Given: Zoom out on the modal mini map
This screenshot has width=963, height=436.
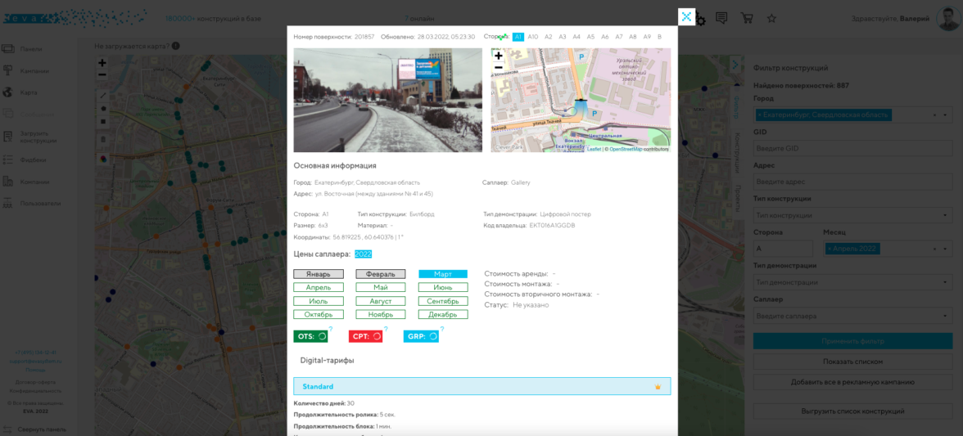Looking at the screenshot, I should pos(499,68).
